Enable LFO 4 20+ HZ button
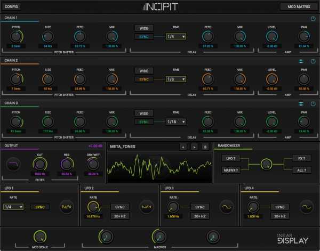Viewport: 320px width, 251px height. (280, 216)
